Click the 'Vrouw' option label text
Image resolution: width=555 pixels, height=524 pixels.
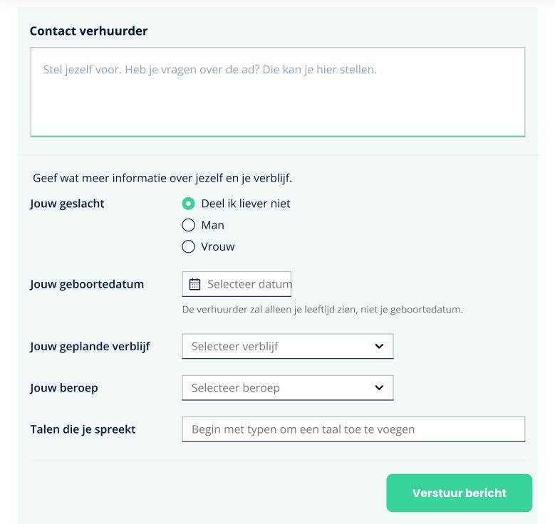[218, 247]
